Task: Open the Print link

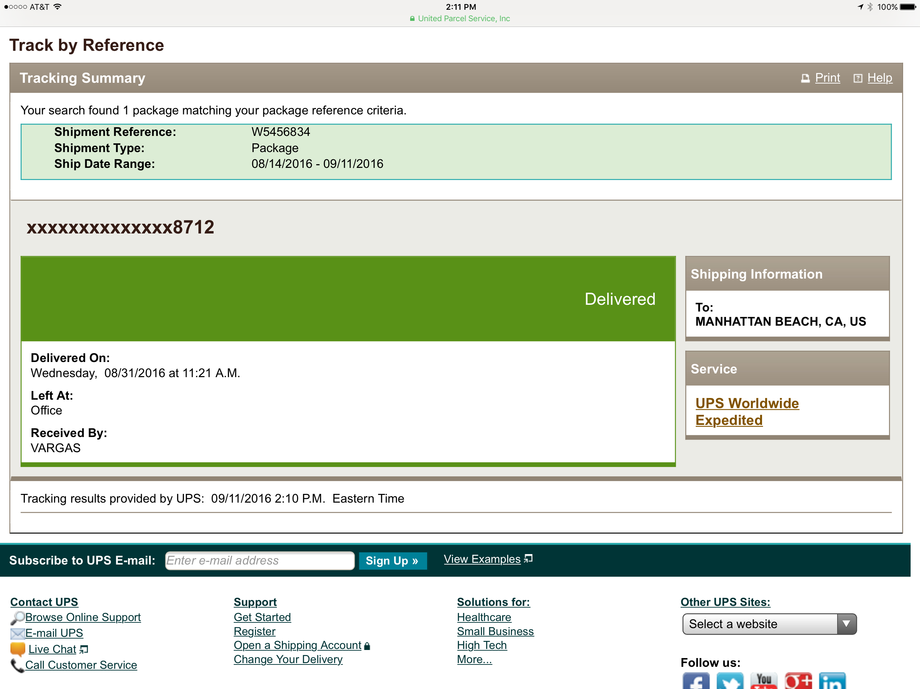Action: 827,78
